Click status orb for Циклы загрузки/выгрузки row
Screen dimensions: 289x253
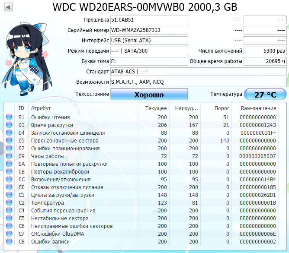click(x=9, y=195)
